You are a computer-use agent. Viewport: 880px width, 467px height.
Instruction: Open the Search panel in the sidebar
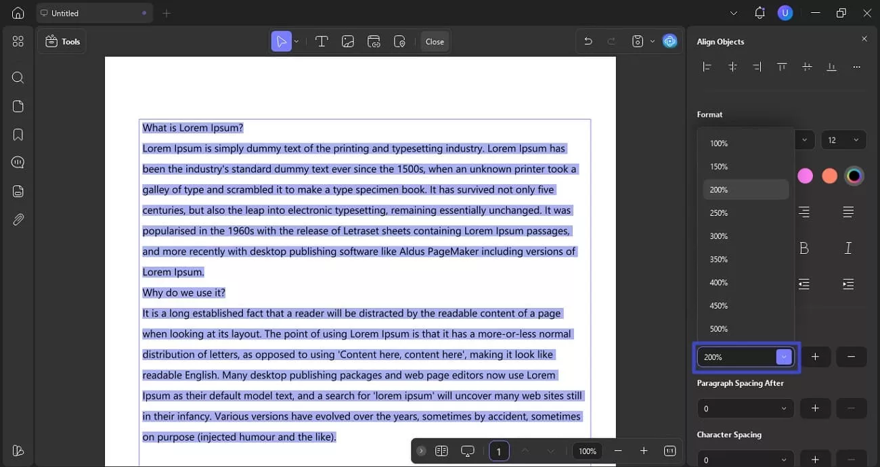[18, 77]
